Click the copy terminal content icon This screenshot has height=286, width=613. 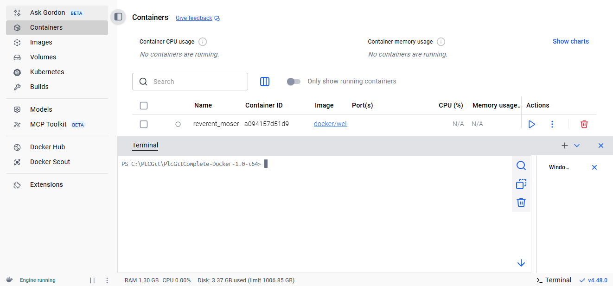point(521,184)
